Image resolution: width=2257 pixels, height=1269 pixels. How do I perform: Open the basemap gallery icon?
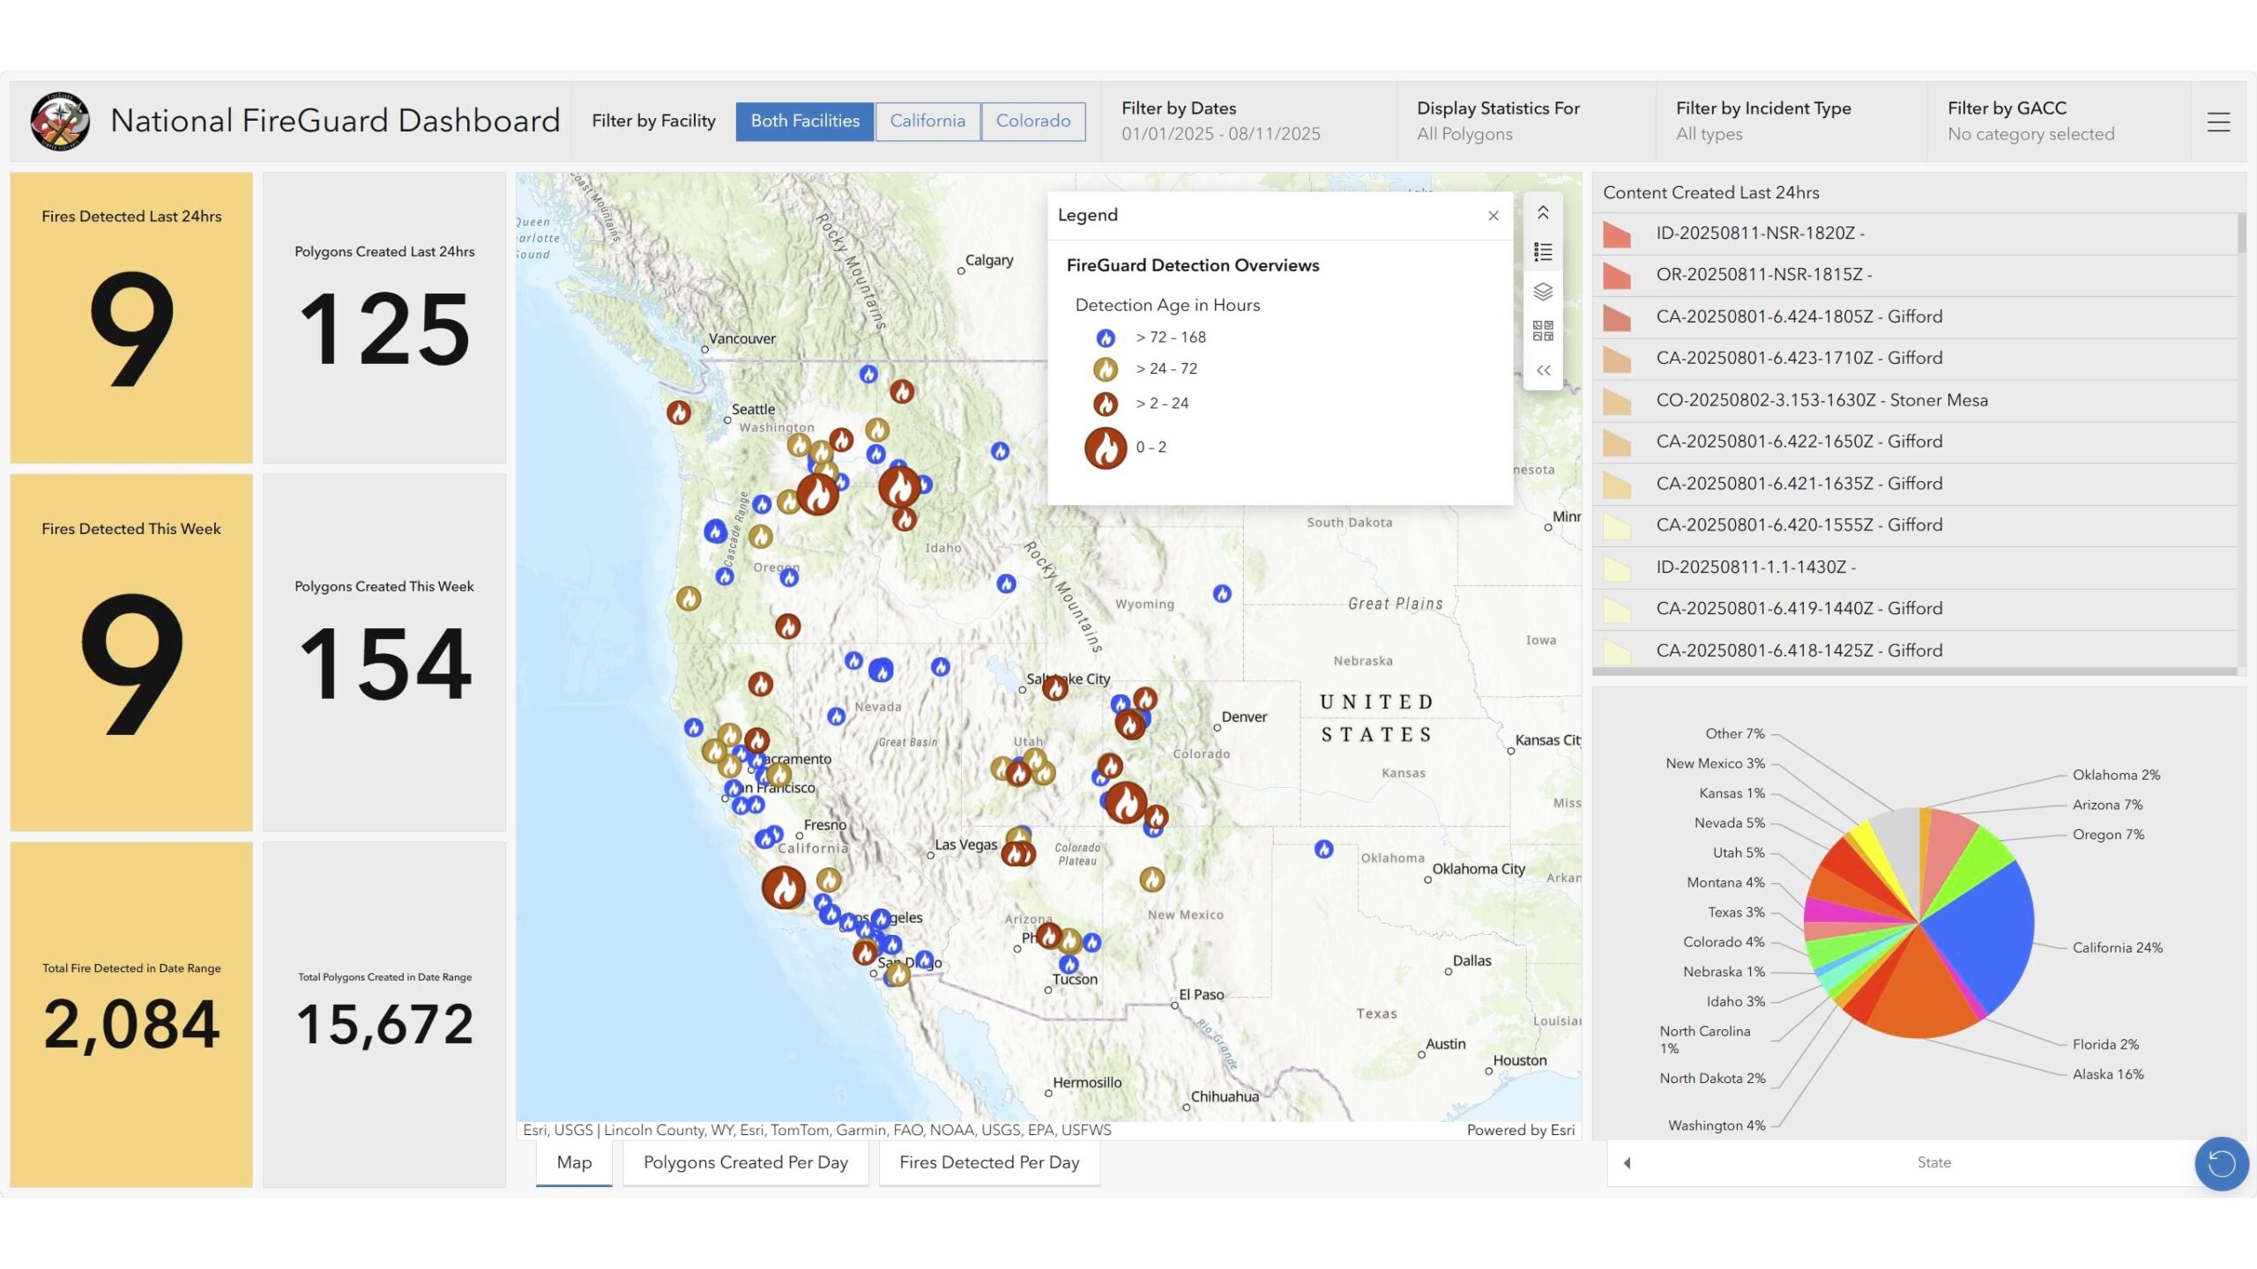[x=1544, y=331]
